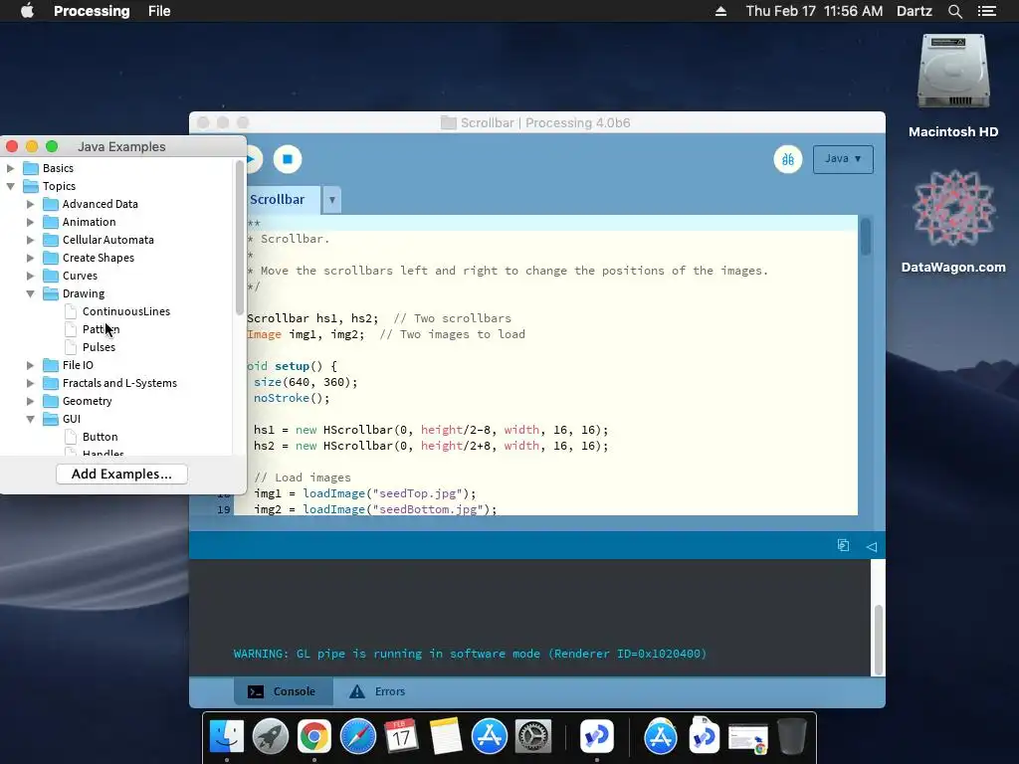Open Safari from the Dock
1019x764 pixels.
(358, 736)
